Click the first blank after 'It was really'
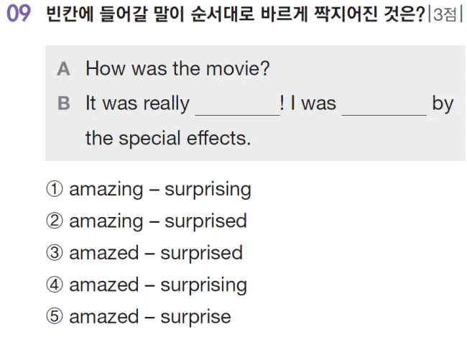This screenshot has width=467, height=337. click(237, 107)
